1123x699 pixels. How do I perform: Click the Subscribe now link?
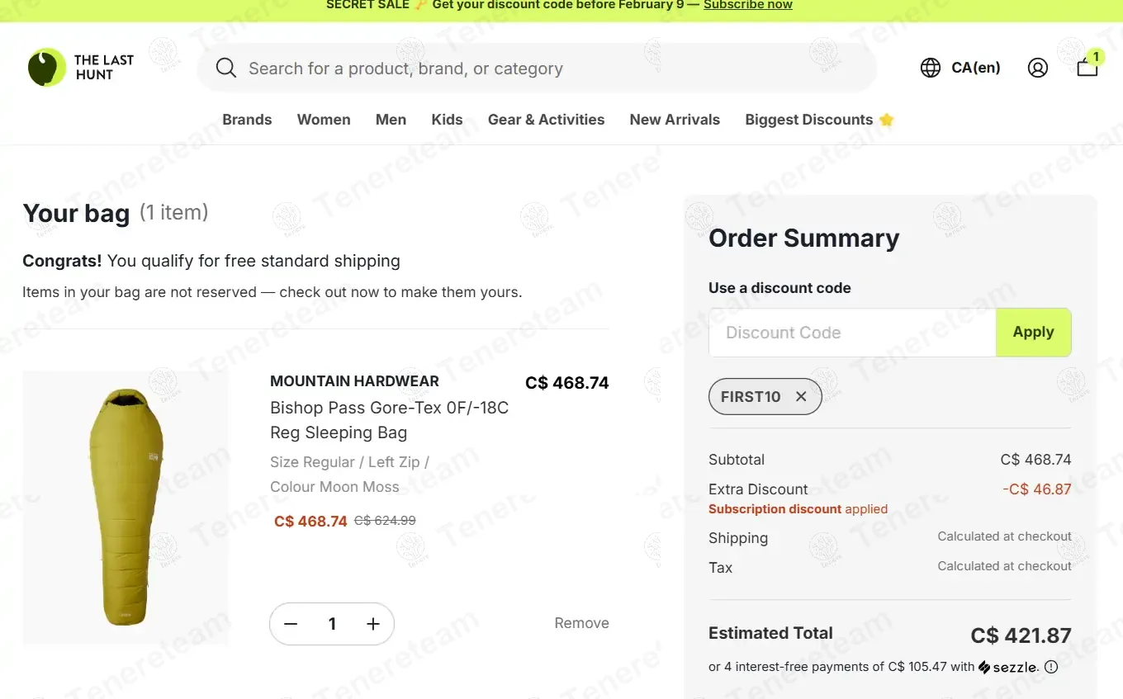pos(747,5)
